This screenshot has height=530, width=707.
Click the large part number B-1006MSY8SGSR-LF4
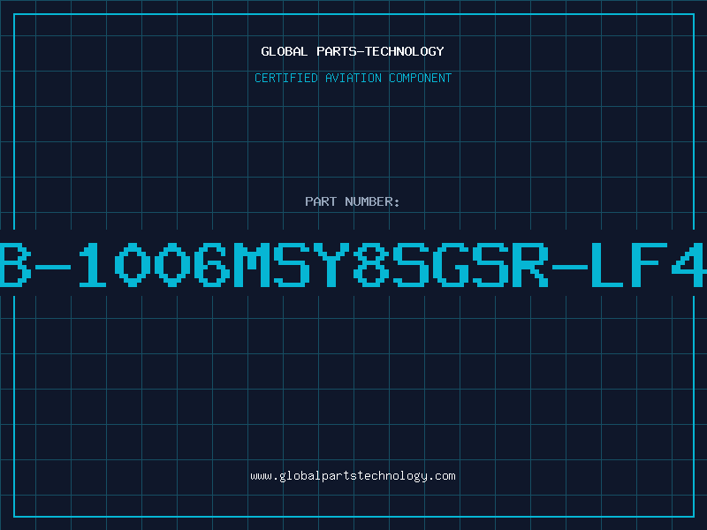[x=353, y=264]
